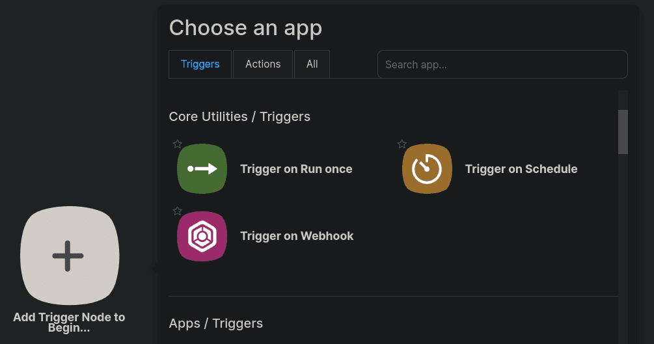654x344 pixels.
Task: Select the Trigger on Run once label
Action: pos(296,169)
